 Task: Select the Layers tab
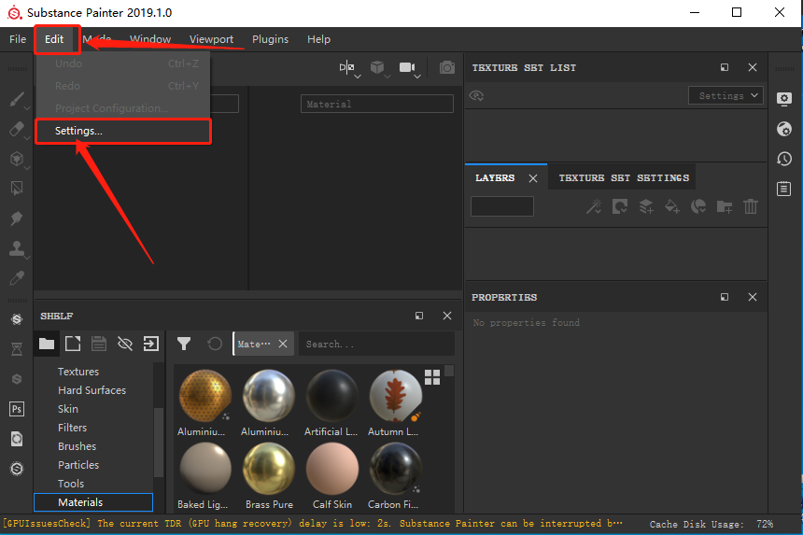[x=495, y=177]
